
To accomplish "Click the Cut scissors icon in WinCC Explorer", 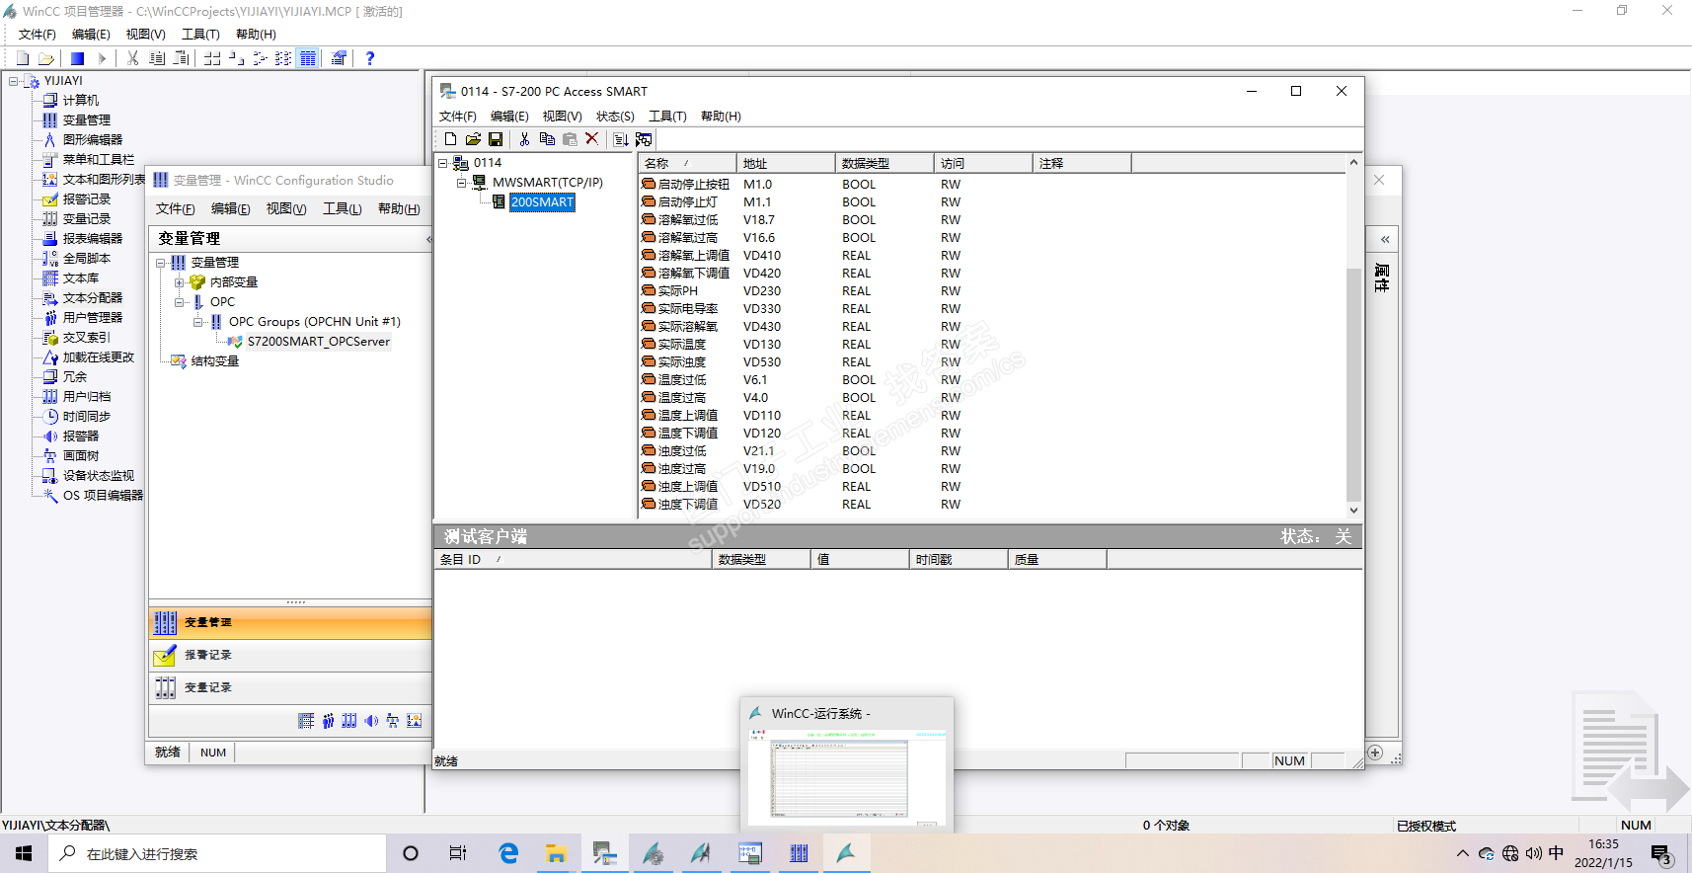I will pos(132,58).
